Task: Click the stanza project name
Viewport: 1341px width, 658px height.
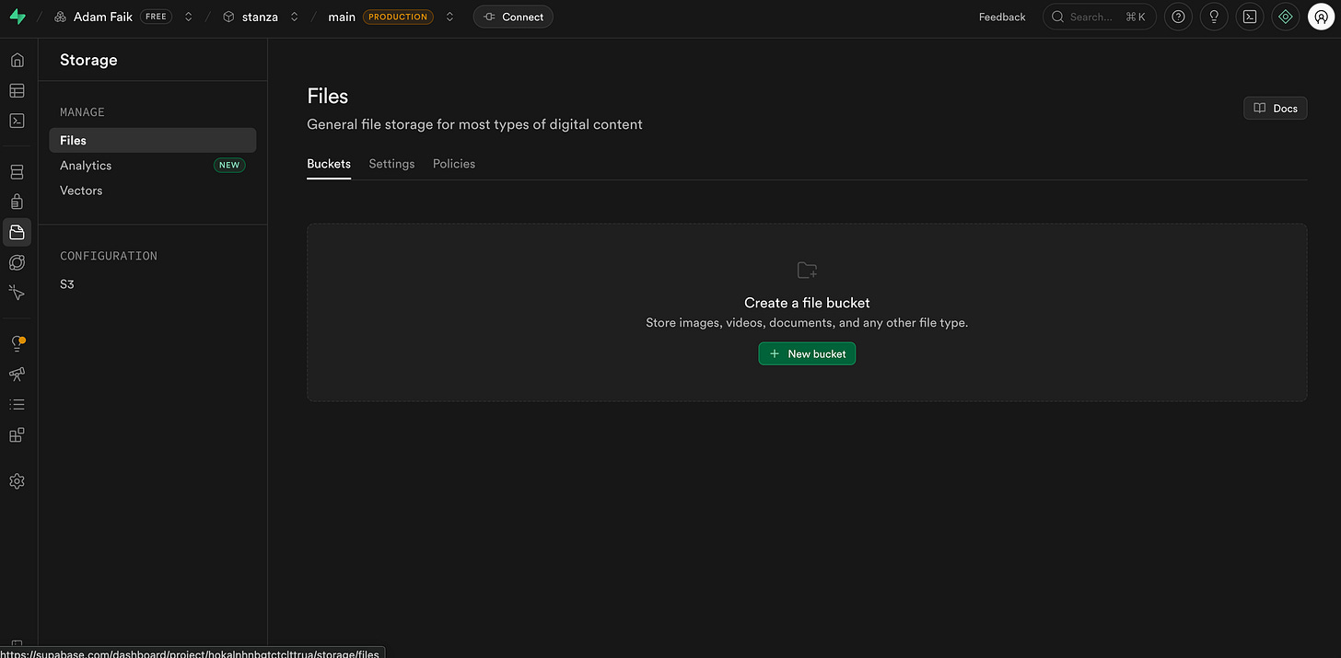Action: point(261,17)
